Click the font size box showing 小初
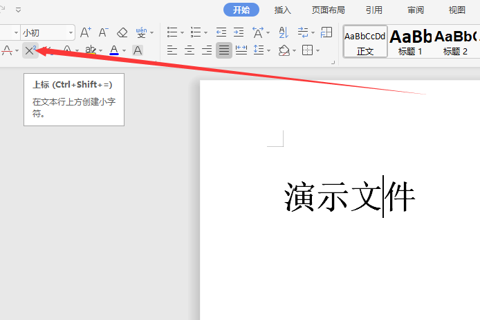Screen dimensions: 480x320 [x=44, y=32]
